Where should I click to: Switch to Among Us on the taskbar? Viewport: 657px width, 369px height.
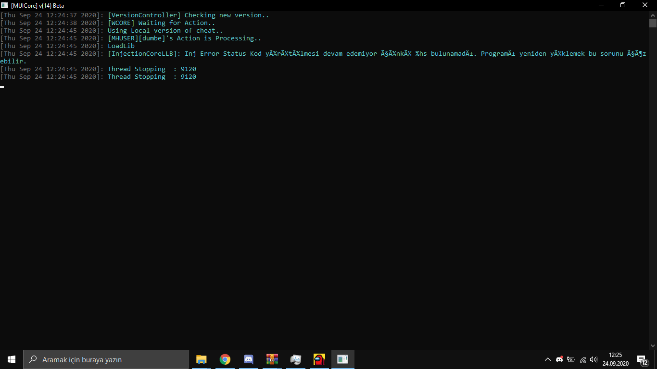[x=319, y=359]
